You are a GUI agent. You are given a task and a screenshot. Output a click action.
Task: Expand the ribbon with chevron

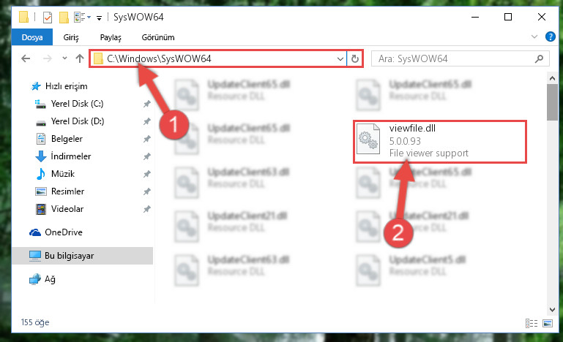(x=534, y=37)
